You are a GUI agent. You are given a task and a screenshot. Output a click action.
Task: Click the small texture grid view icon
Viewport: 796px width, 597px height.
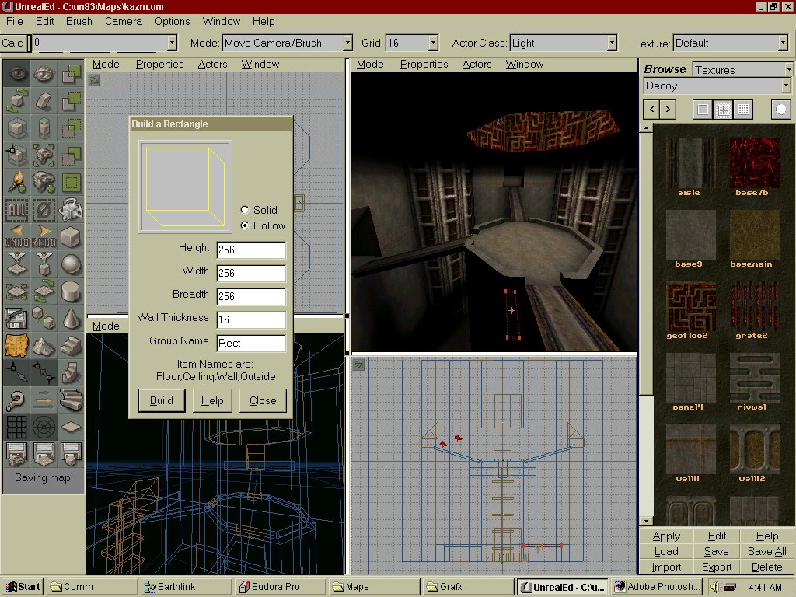tap(743, 110)
